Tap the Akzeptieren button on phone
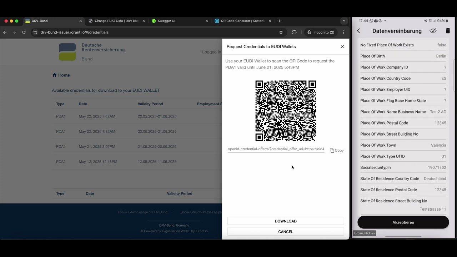This screenshot has width=457, height=257. click(403, 222)
